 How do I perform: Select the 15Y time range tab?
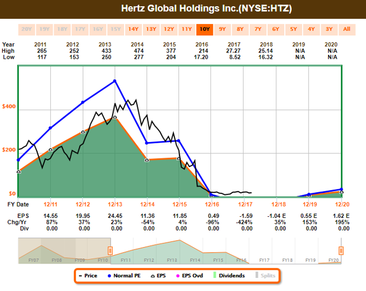click(116, 29)
